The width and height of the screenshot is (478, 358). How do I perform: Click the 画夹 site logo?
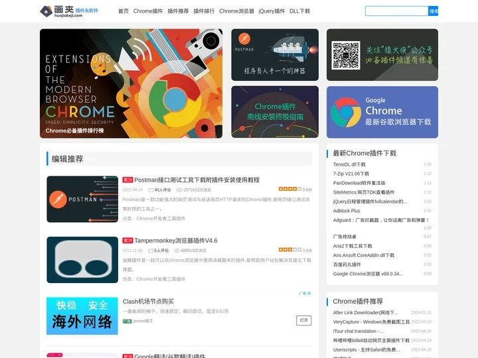(69, 11)
